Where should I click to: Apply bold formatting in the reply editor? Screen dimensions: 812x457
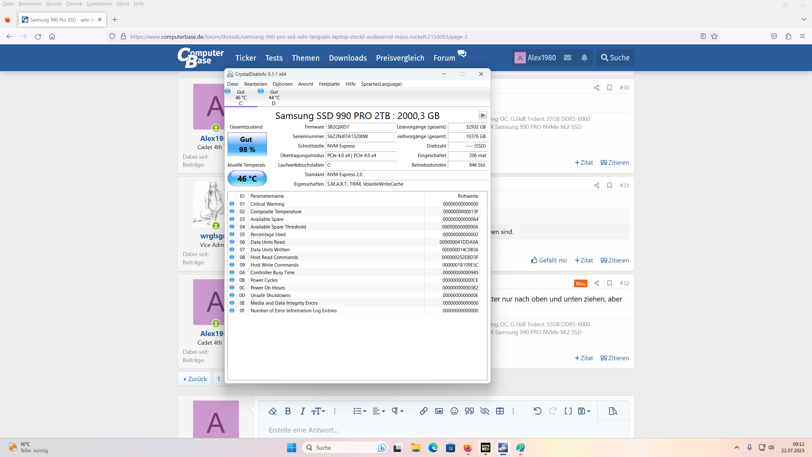pos(288,411)
